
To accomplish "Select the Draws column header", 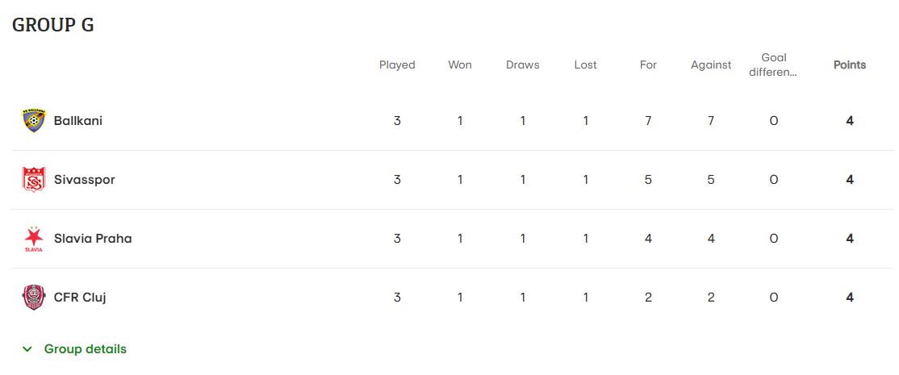I will [x=523, y=65].
